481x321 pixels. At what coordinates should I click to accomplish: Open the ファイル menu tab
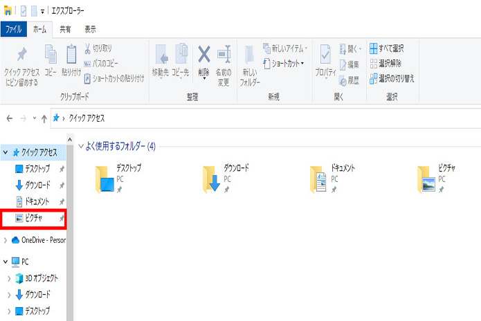pyautogui.click(x=13, y=29)
